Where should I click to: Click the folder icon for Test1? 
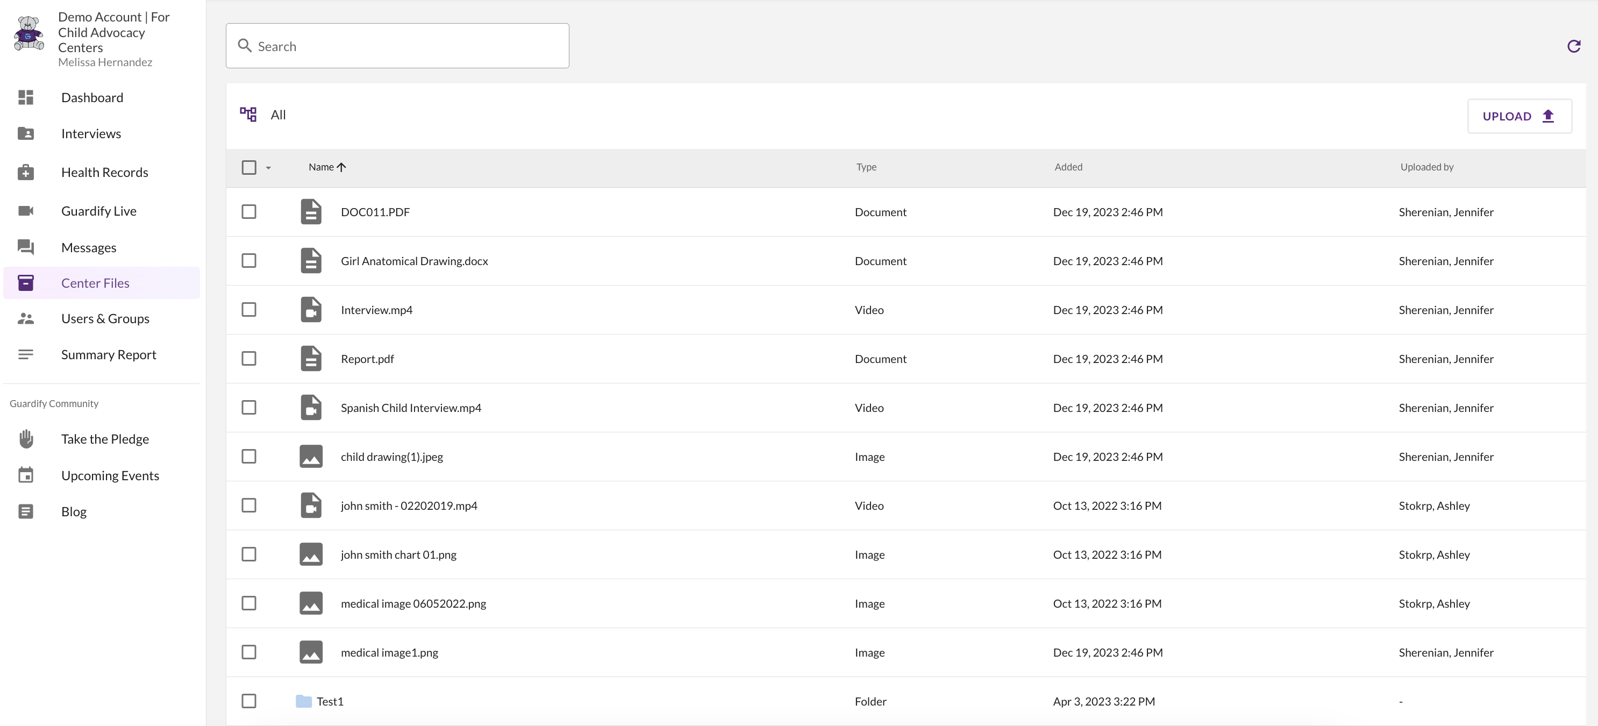click(x=303, y=701)
